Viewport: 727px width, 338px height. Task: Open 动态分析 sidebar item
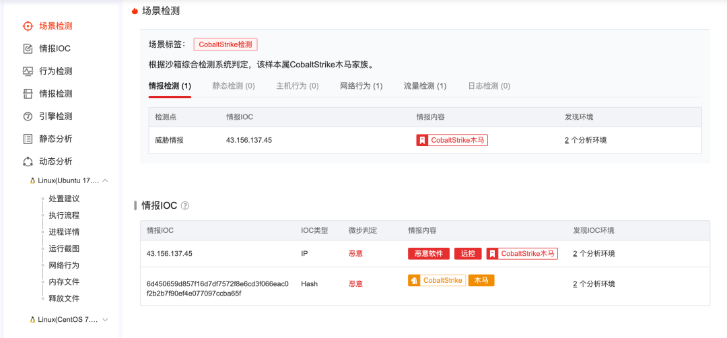coord(56,162)
